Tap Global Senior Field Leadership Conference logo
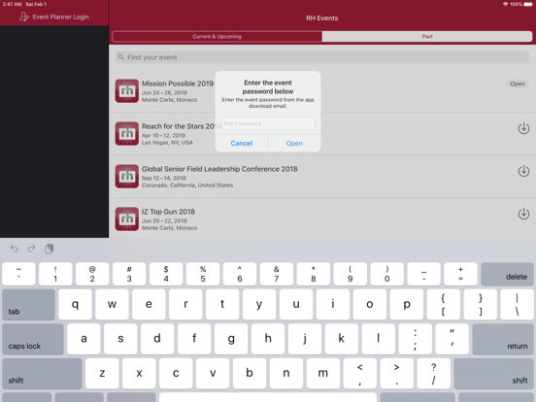The height and width of the screenshot is (402, 536). [x=127, y=177]
